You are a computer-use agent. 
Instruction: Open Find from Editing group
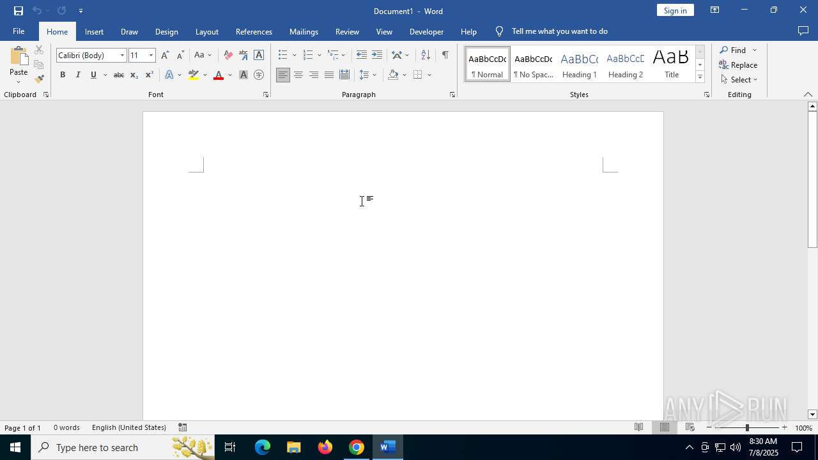pos(732,50)
